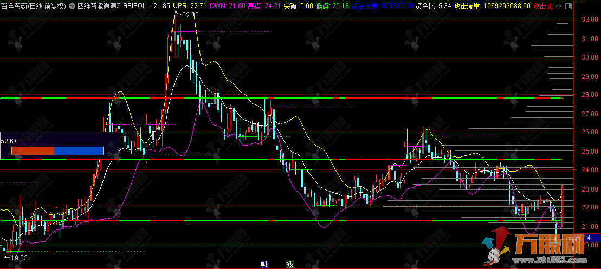Click the 28.00 label on price axis
Viewport: 601px width, 269px height.
589,95
